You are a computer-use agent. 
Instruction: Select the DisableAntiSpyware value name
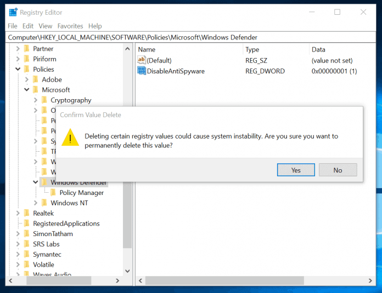pos(176,71)
